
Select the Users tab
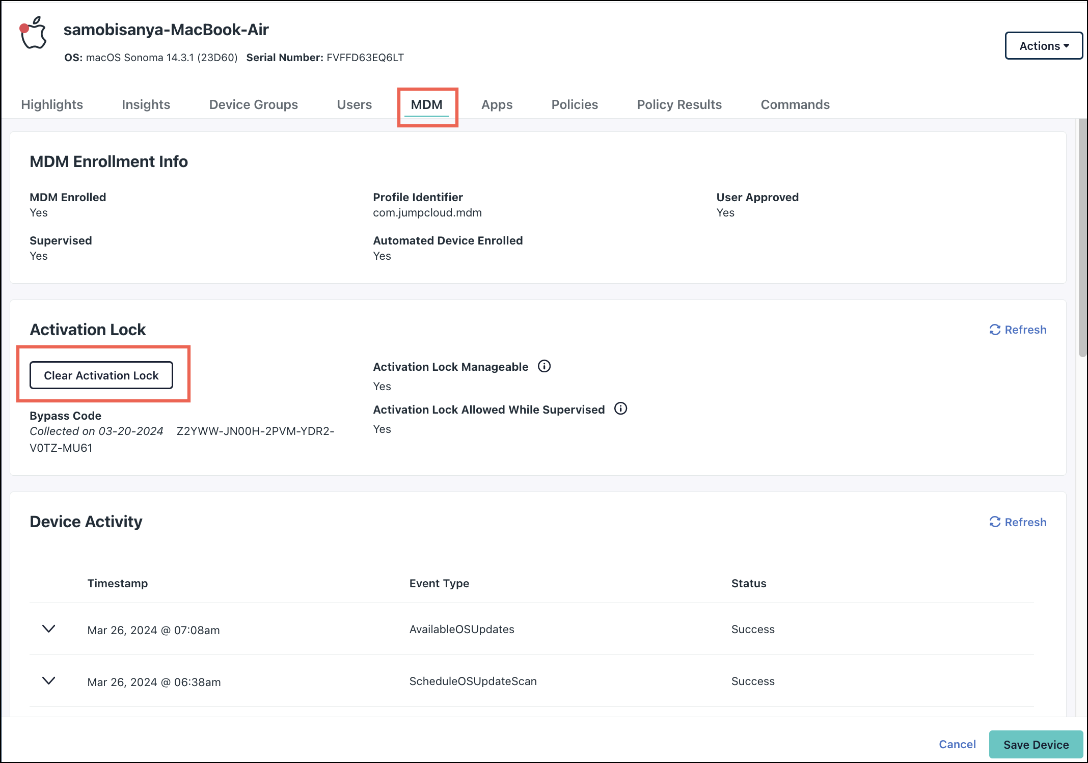coord(354,104)
